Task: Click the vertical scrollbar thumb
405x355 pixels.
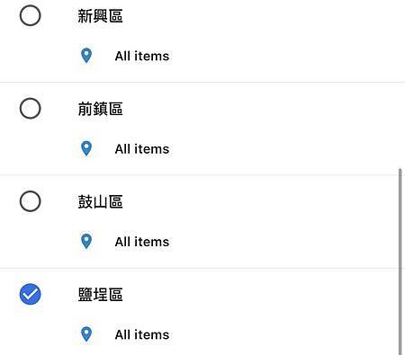Action: 400,262
